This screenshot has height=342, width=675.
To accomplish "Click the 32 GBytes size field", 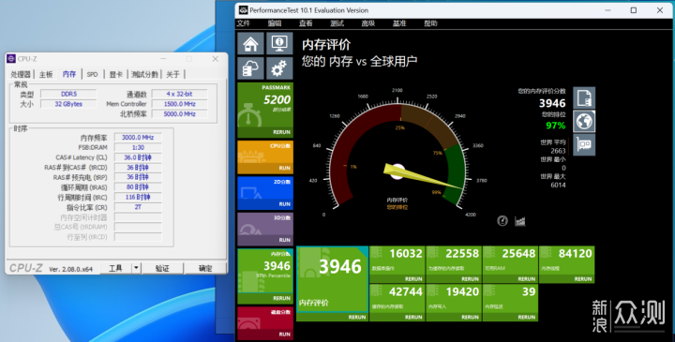I will tap(68, 104).
